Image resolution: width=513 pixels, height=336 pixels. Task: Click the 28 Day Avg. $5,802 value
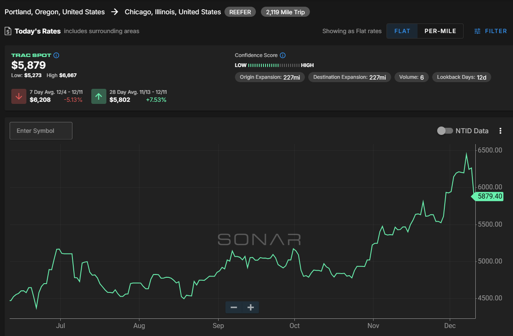[x=120, y=100]
